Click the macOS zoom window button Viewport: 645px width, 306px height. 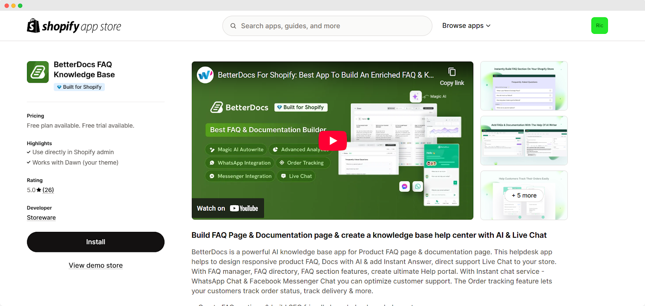pyautogui.click(x=20, y=6)
